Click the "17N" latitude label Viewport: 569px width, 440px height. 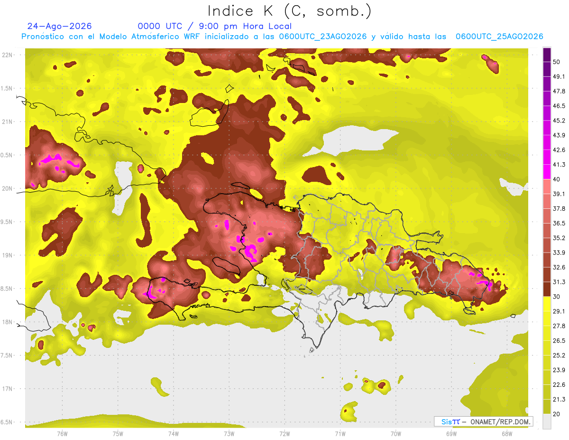point(8,389)
